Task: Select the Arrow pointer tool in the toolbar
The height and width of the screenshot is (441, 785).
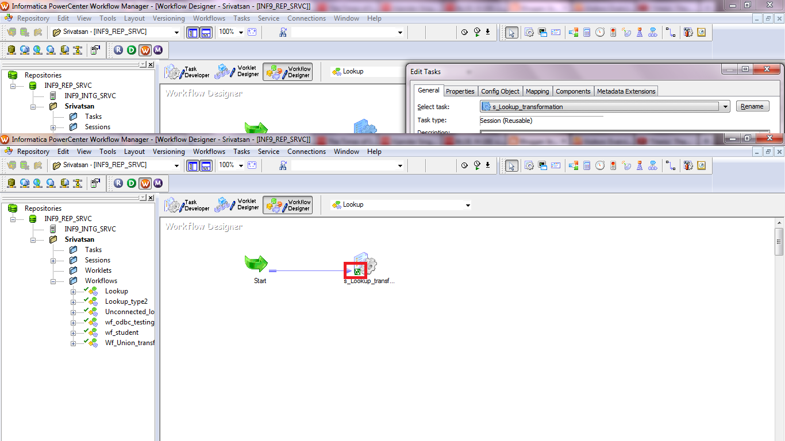Action: pos(511,165)
